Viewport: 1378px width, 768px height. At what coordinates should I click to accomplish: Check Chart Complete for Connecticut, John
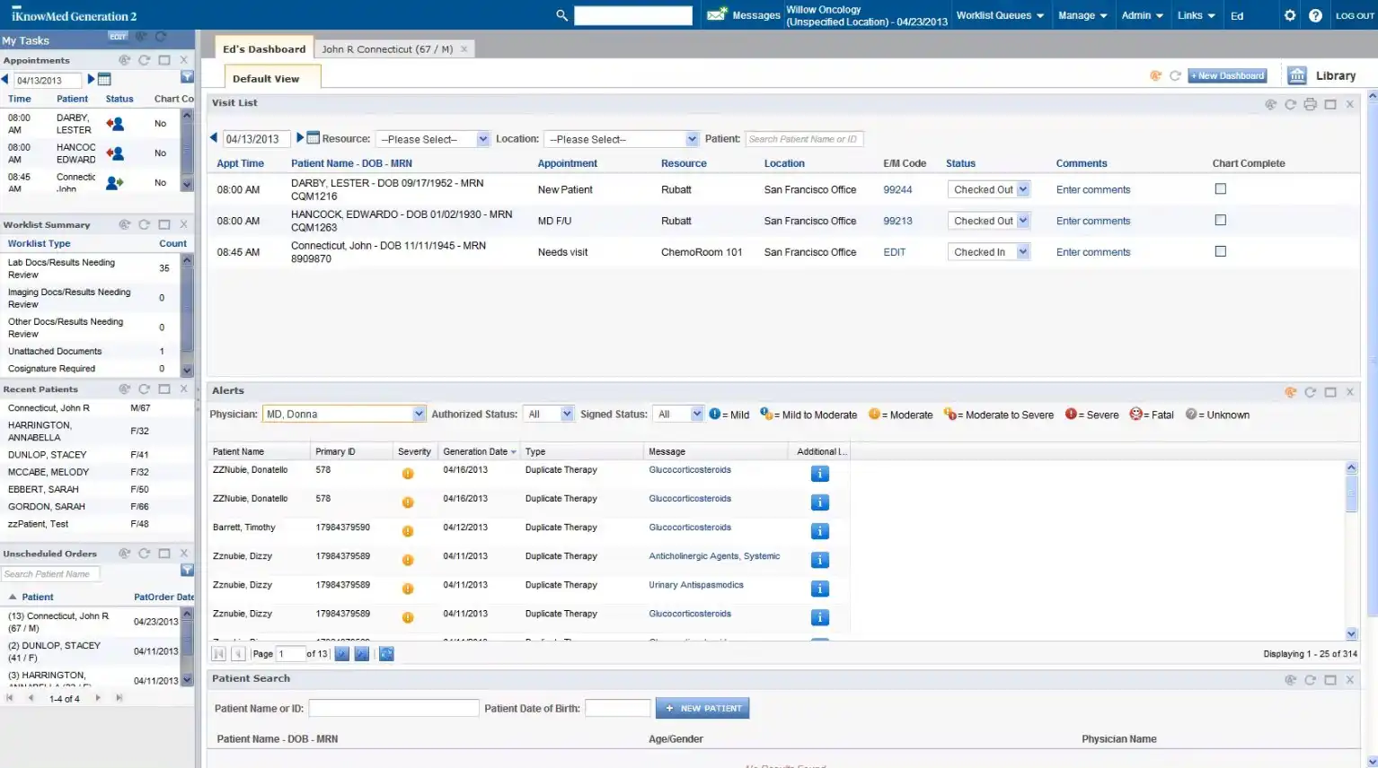pyautogui.click(x=1219, y=250)
